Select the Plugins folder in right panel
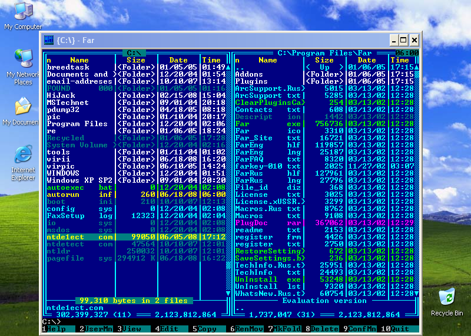 pyautogui.click(x=324, y=81)
